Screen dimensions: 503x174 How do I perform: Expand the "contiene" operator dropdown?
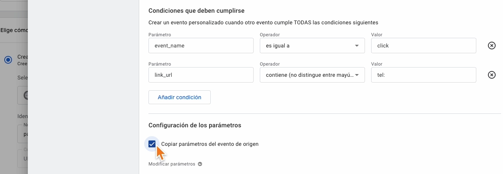tap(312, 75)
